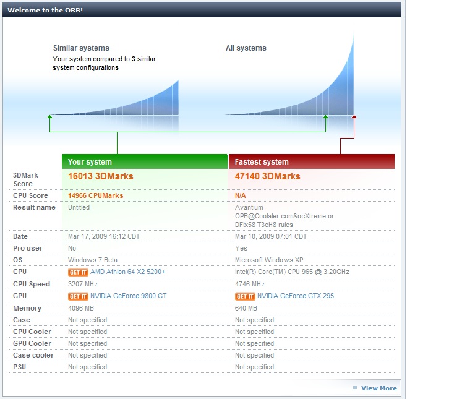Select the Fastest system red header
The height and width of the screenshot is (399, 475).
pyautogui.click(x=312, y=161)
